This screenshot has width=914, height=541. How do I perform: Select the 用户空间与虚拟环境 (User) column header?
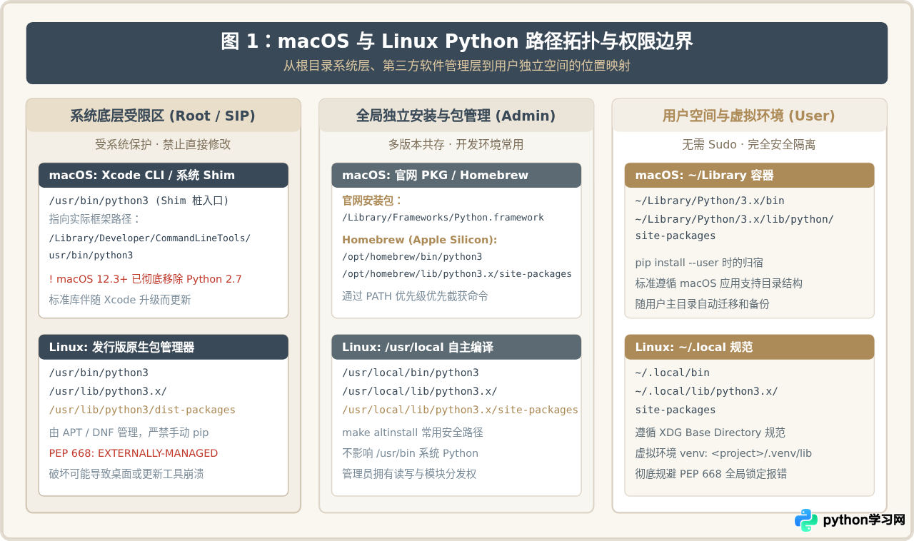point(749,116)
